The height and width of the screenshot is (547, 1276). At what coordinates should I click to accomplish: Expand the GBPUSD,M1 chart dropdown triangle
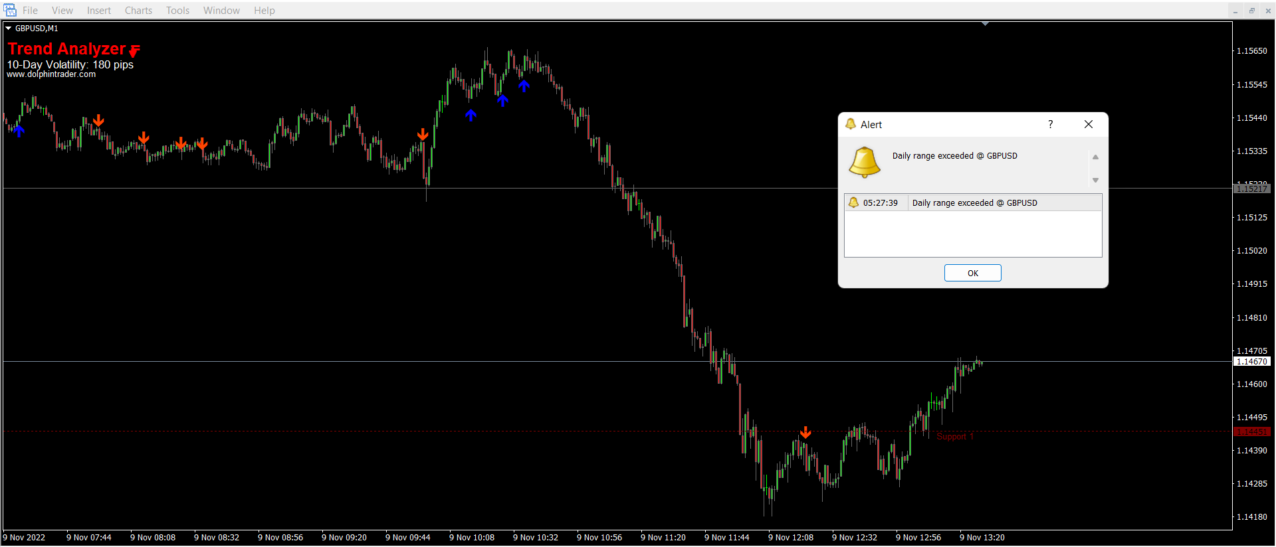tap(9, 29)
